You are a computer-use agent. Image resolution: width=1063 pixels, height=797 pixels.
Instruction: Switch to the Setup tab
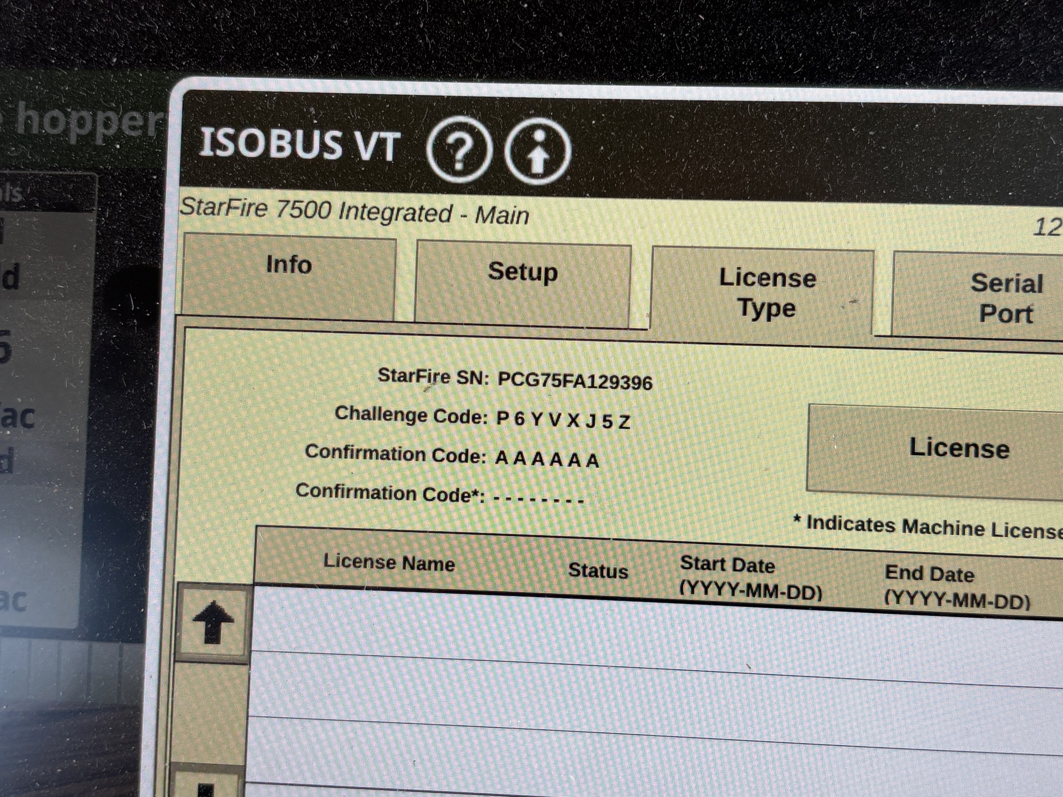click(523, 283)
